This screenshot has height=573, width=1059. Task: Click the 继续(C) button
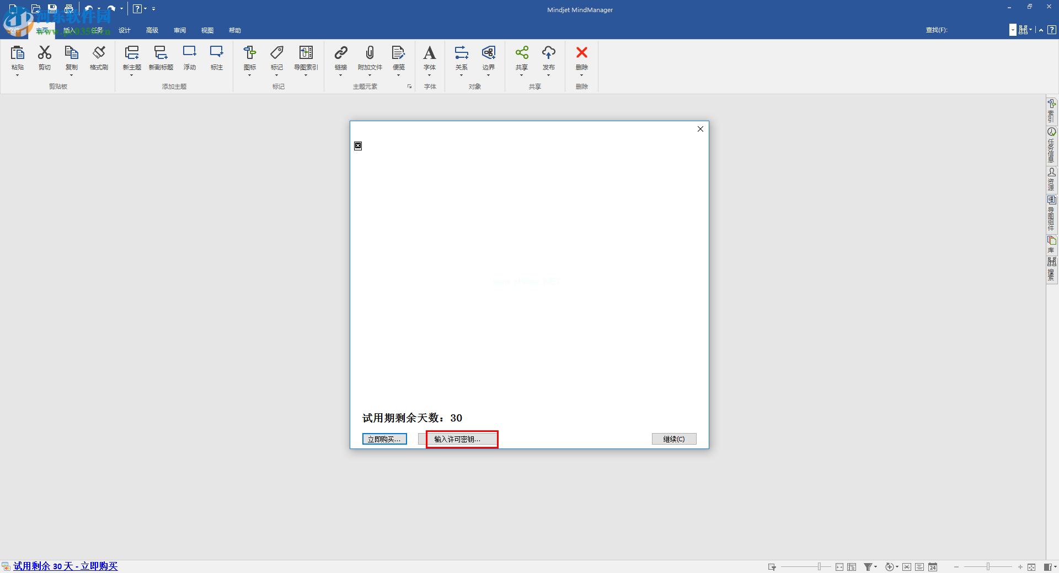(674, 439)
